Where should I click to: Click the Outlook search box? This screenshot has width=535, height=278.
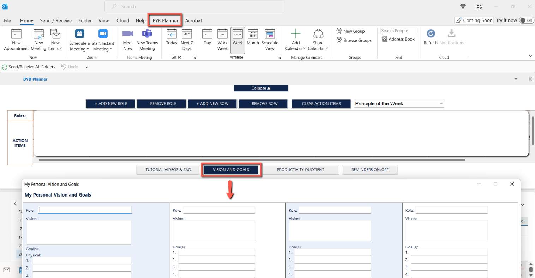195,6
